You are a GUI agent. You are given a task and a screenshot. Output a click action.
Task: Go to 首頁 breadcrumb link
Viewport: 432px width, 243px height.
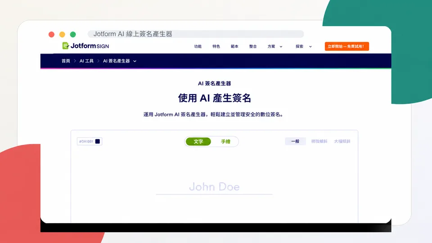coord(66,61)
